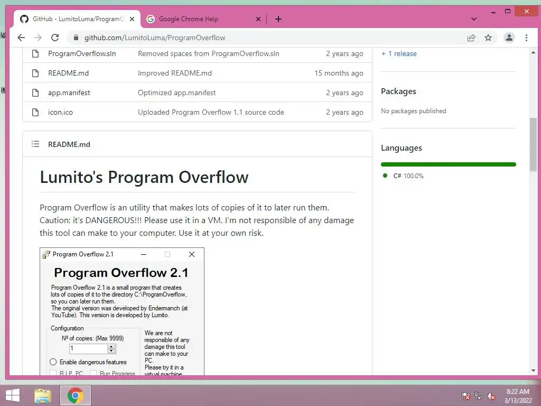The height and width of the screenshot is (406, 541).
Task: Click the file icon beside README.md row
Action: point(35,73)
